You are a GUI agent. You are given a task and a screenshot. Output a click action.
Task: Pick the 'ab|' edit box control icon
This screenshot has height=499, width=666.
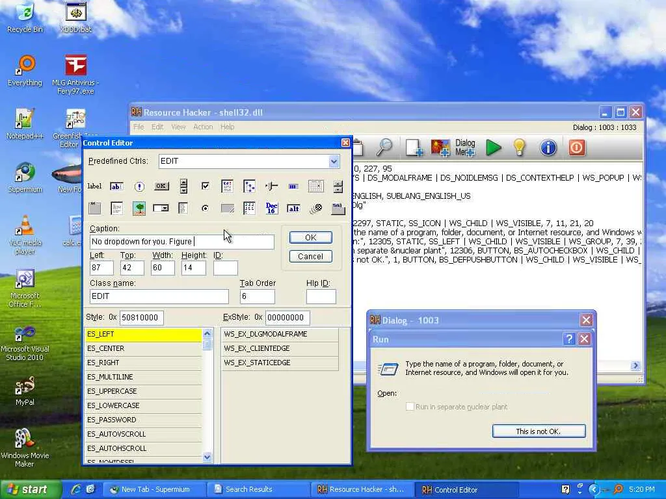[x=116, y=186]
